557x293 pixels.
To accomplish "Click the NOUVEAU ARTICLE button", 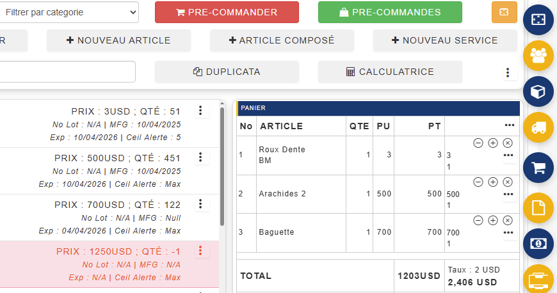I will tap(118, 40).
